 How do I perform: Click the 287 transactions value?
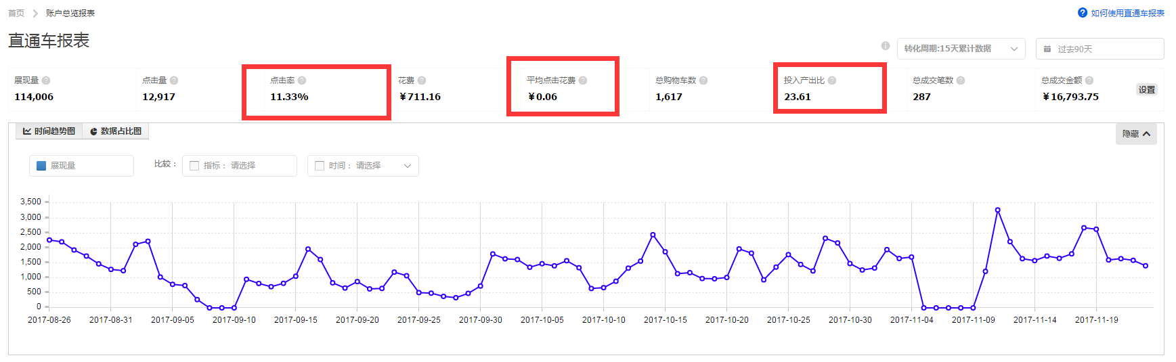click(x=921, y=97)
